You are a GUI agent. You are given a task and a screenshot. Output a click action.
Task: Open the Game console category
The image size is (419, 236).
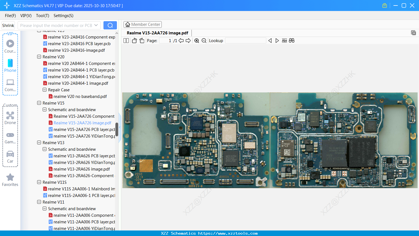point(10,138)
